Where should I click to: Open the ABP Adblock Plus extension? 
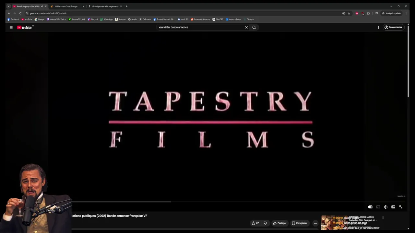[357, 13]
